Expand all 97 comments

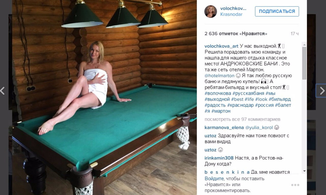[x=242, y=119]
